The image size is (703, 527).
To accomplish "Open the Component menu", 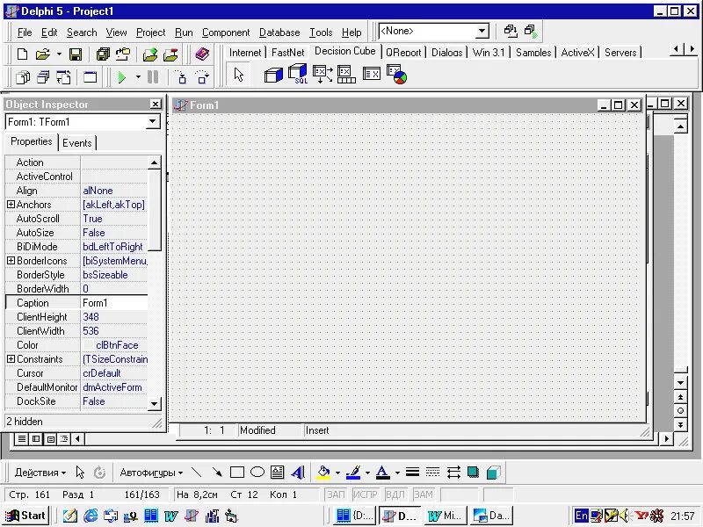I will click(226, 32).
